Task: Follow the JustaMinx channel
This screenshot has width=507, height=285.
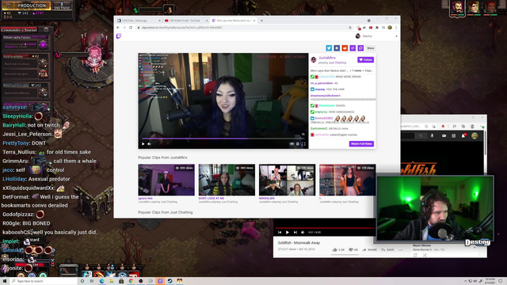Action: 365,60
